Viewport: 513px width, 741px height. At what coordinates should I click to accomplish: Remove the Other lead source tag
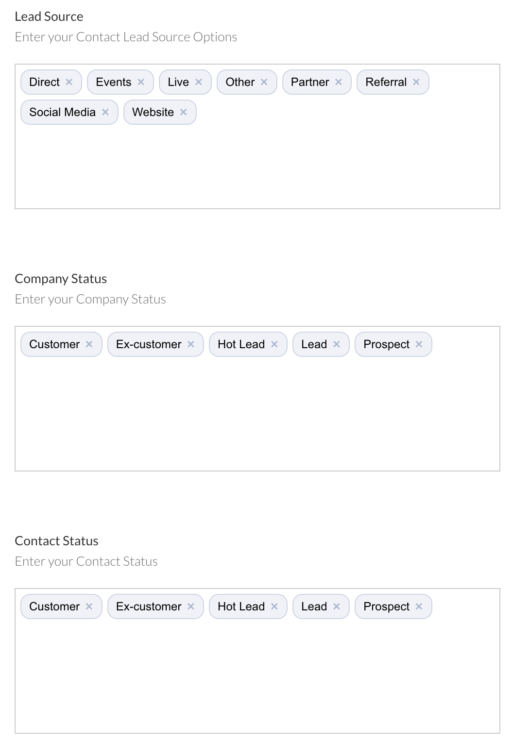click(x=264, y=82)
